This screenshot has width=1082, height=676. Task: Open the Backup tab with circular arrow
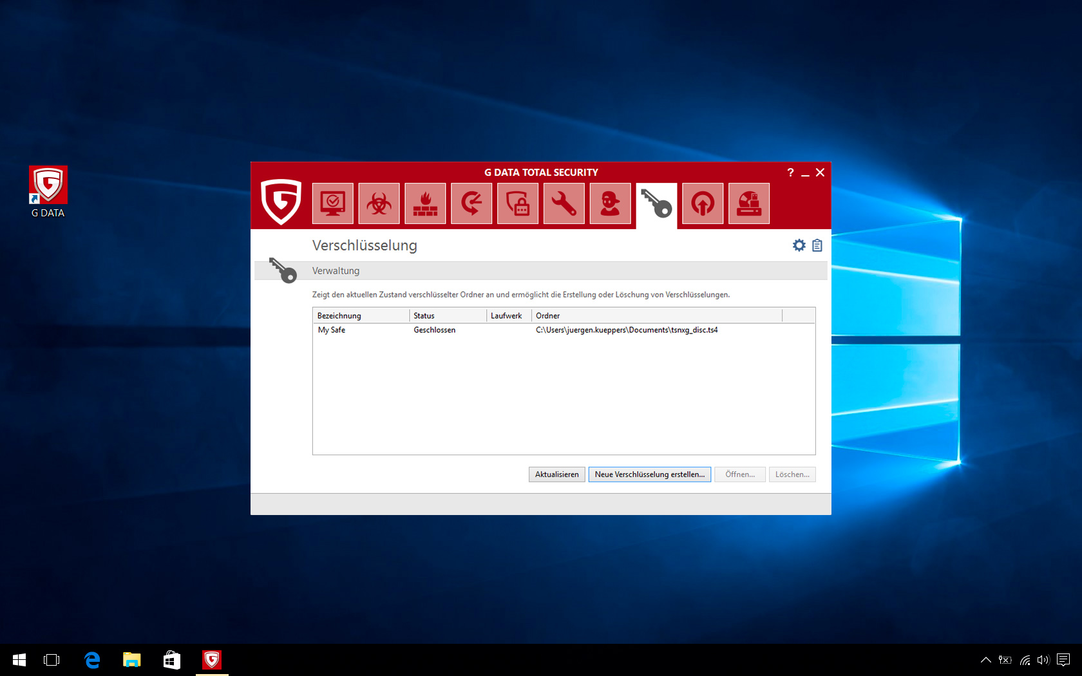(x=471, y=203)
